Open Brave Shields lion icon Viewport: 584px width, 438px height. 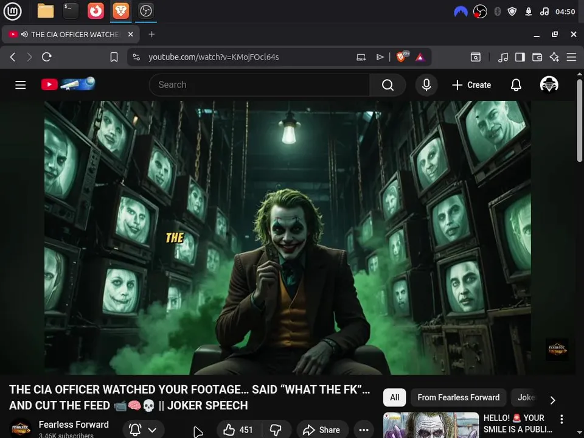tap(401, 57)
